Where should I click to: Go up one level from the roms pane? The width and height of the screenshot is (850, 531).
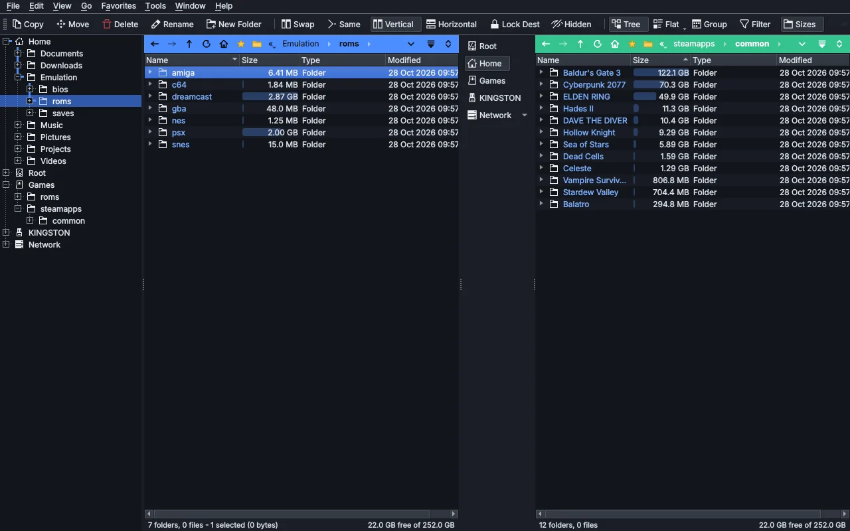pyautogui.click(x=189, y=44)
